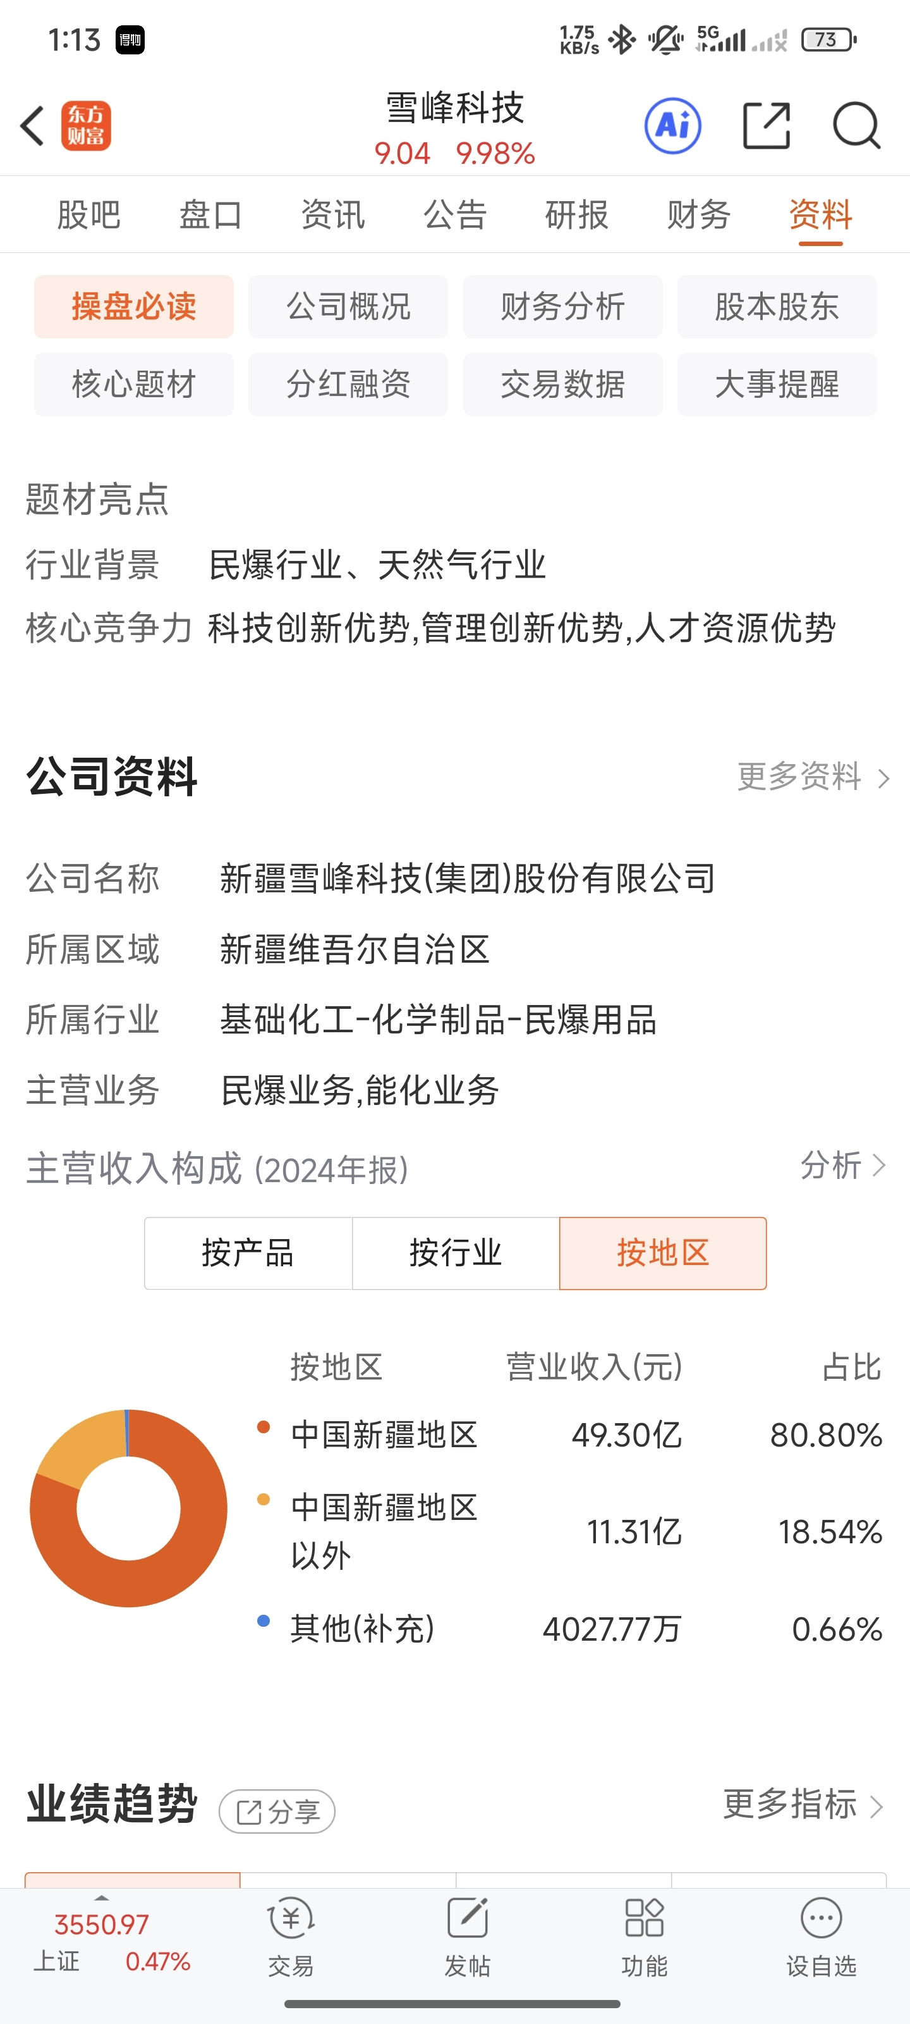The width and height of the screenshot is (910, 2024).
Task: Select the 按产品 breakdown option
Action: point(248,1253)
